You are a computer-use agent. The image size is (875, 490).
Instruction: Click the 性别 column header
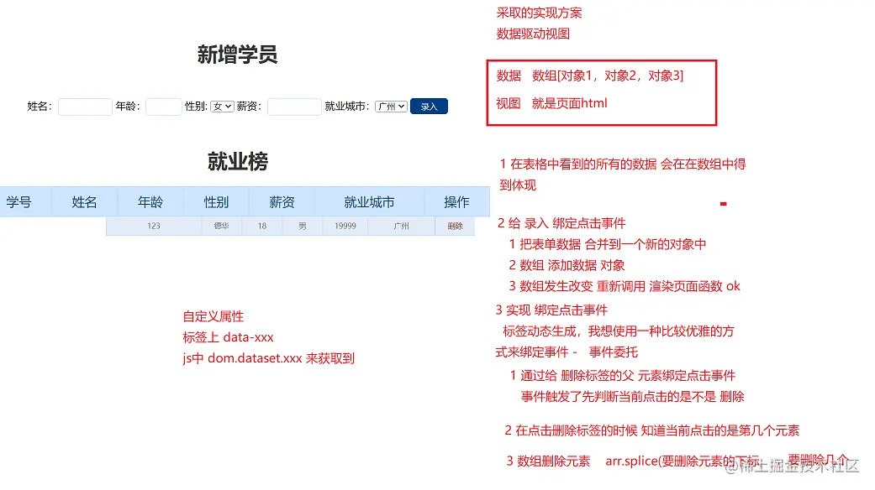point(216,202)
